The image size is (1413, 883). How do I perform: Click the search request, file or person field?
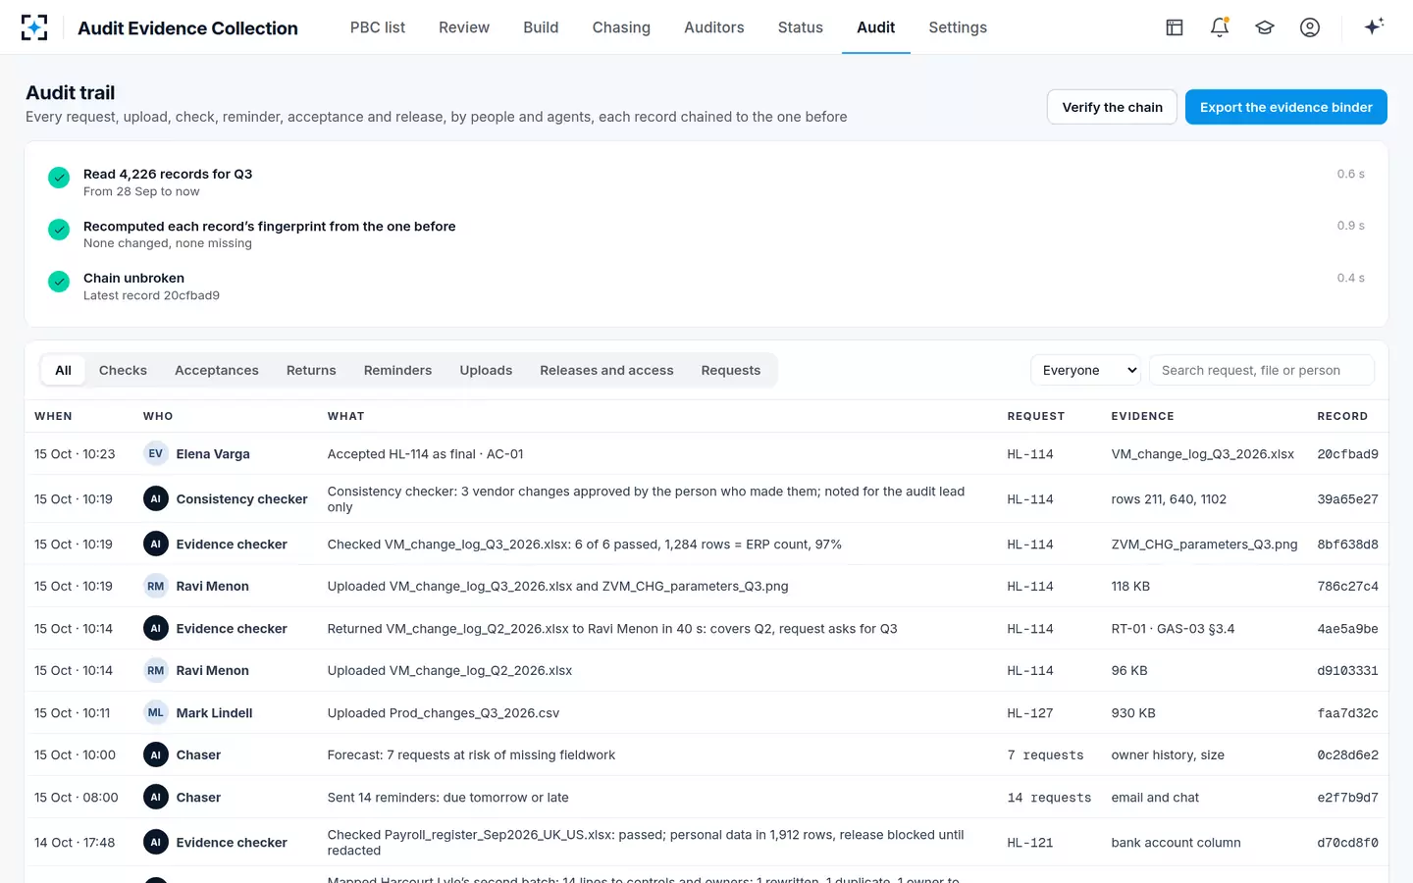pos(1262,370)
